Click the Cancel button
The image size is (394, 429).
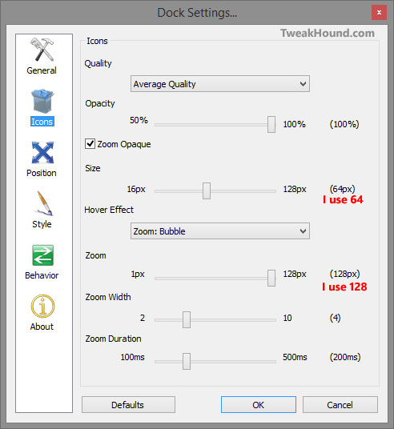(340, 405)
